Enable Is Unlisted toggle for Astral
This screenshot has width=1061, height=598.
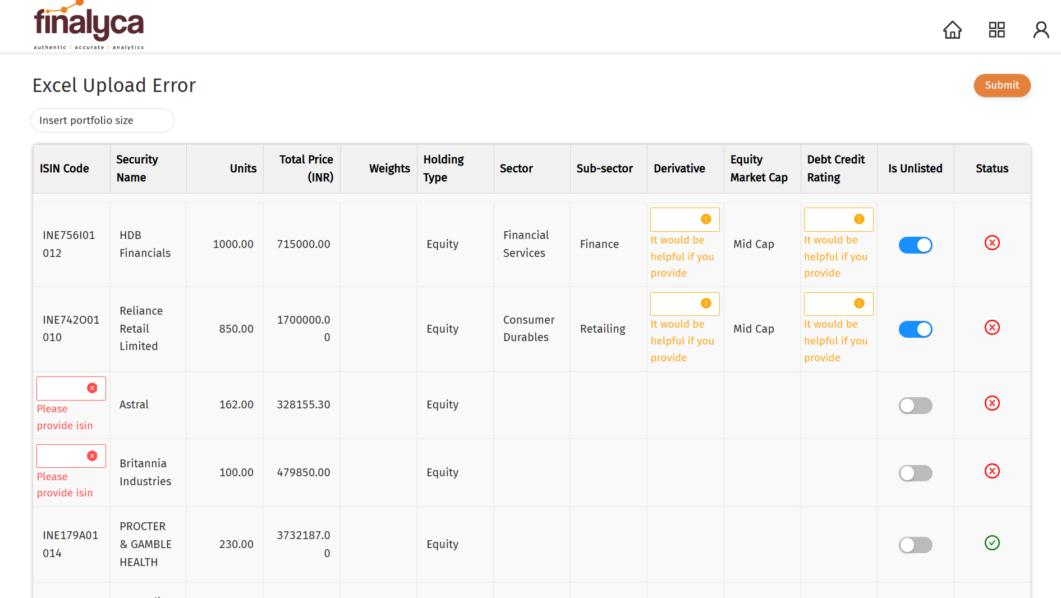tap(915, 406)
